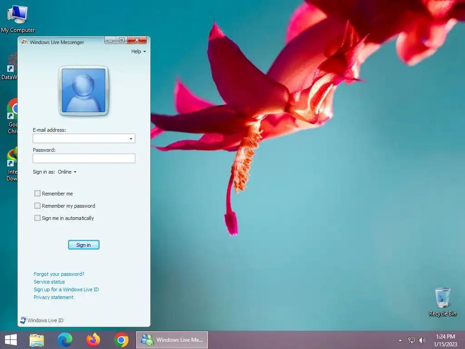The height and width of the screenshot is (349, 465).
Task: Launch Firefox from the taskbar
Action: point(93,340)
